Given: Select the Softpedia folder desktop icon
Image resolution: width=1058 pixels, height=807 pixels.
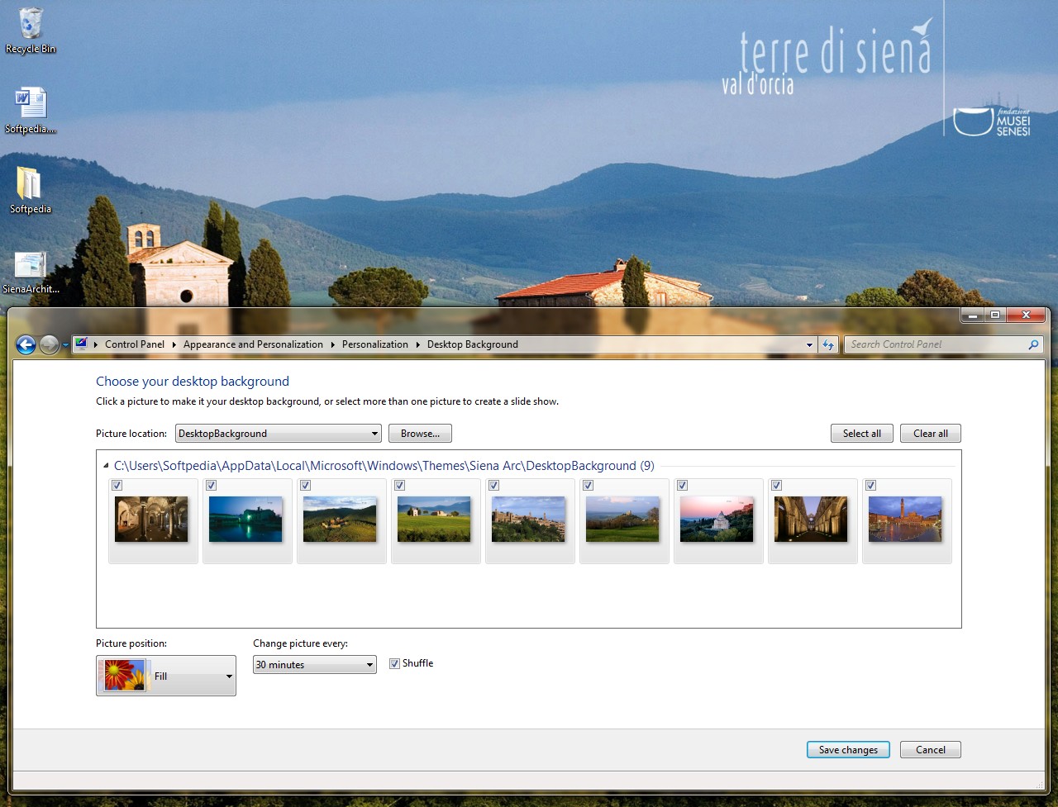Looking at the screenshot, I should [x=31, y=191].
